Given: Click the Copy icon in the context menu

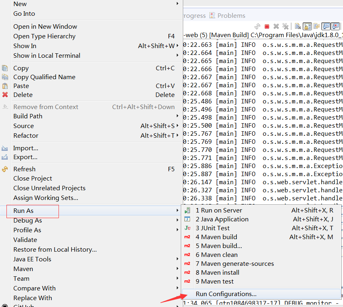Looking at the screenshot, I should tap(5, 68).
